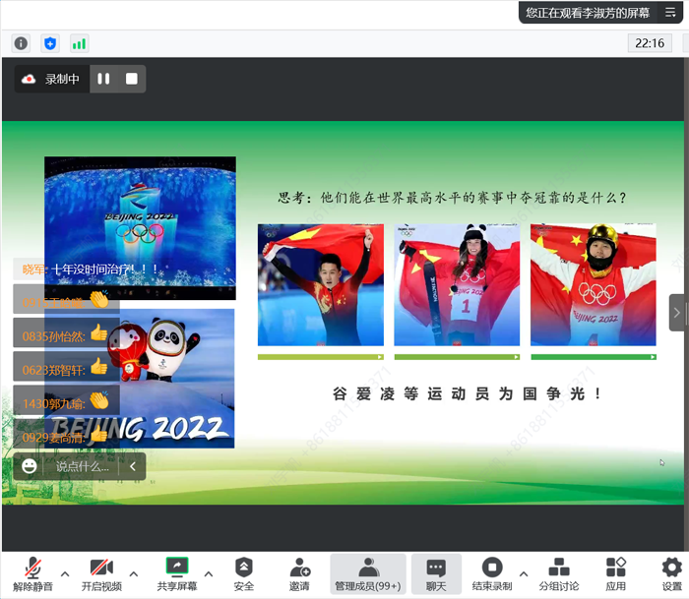Click the blue security shield icon
689x599 pixels.
pyautogui.click(x=50, y=43)
